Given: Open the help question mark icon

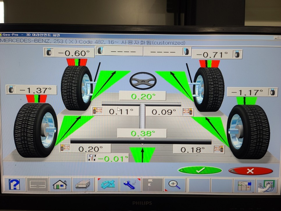Looking at the screenshot, I should pos(14,185).
